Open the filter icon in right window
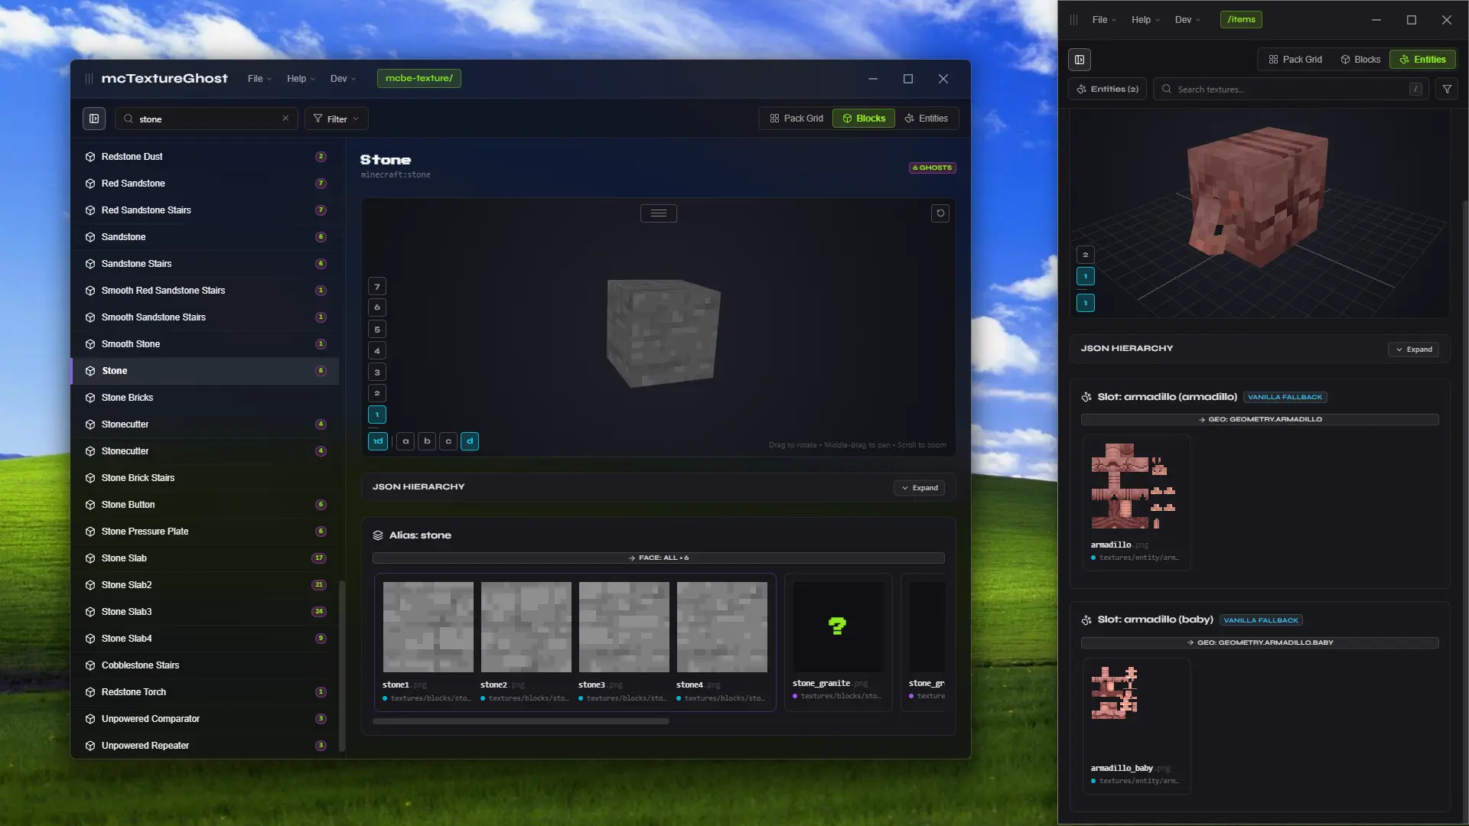This screenshot has height=826, width=1469. pos(1447,89)
